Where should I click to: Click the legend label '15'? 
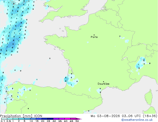point(37,121)
